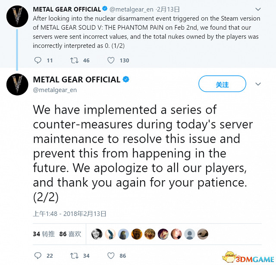276x265 pixels.
Task: Open the 34 转推 retweets list
Action: 43,234
